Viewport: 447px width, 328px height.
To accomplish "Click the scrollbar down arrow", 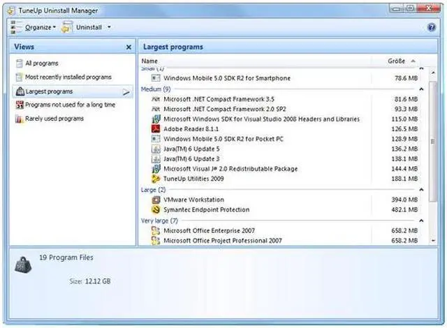I will tap(433, 241).
